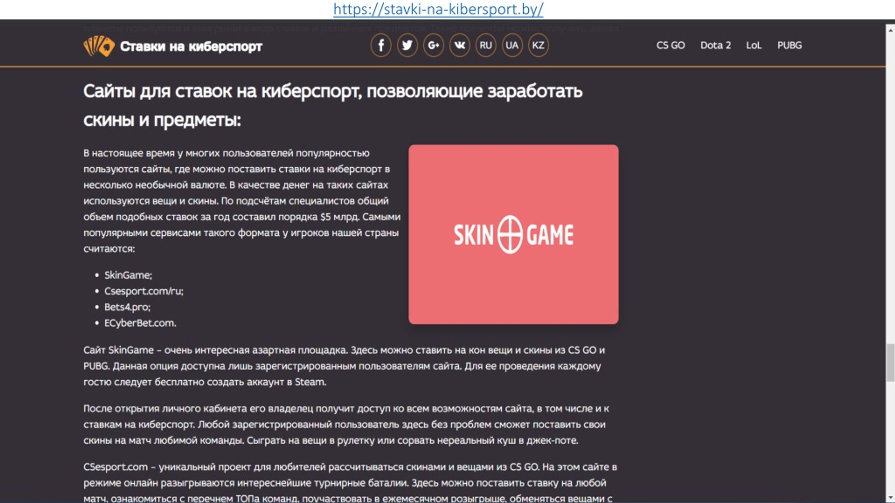Switch to the RU region circle
895x503 pixels.
[x=486, y=45]
